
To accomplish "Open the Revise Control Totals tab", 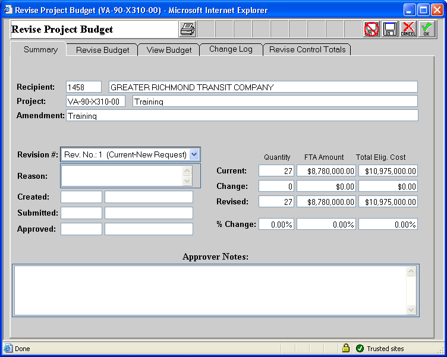I will (307, 49).
